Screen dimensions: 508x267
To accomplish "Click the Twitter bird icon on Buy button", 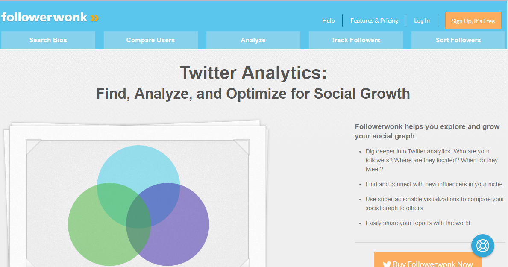I will 387,264.
